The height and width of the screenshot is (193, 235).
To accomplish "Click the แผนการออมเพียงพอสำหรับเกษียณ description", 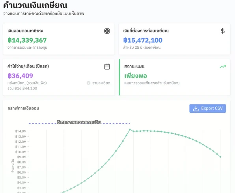I will [x=152, y=83].
